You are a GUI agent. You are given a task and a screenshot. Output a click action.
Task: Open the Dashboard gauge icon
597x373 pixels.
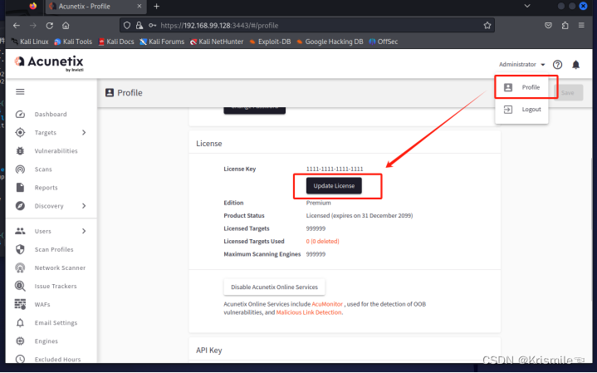tap(20, 115)
